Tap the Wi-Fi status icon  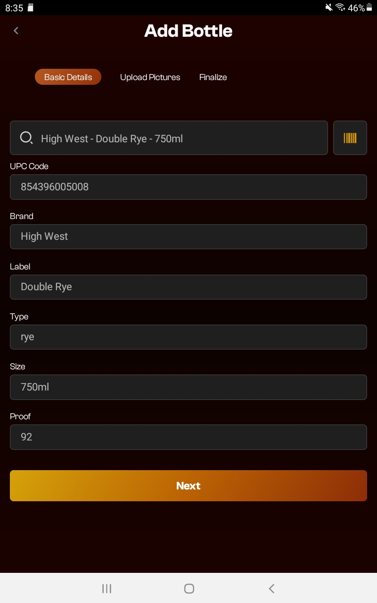[x=340, y=8]
